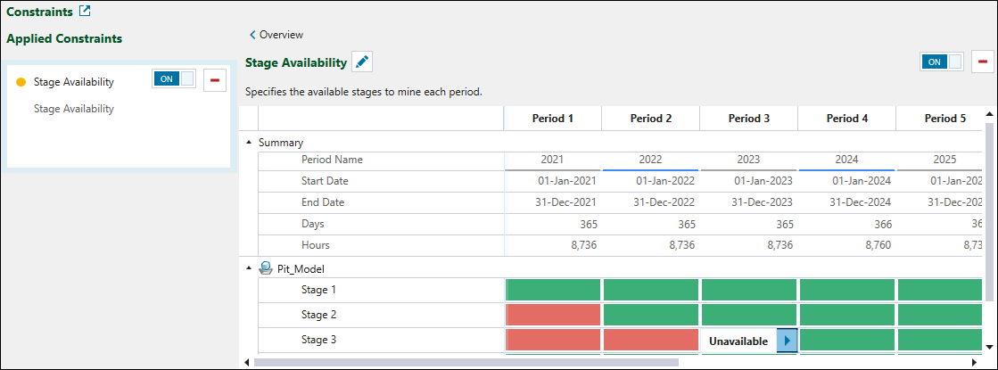
Task: Click the yellow status dot for Stage Availability
Action: pyautogui.click(x=21, y=82)
